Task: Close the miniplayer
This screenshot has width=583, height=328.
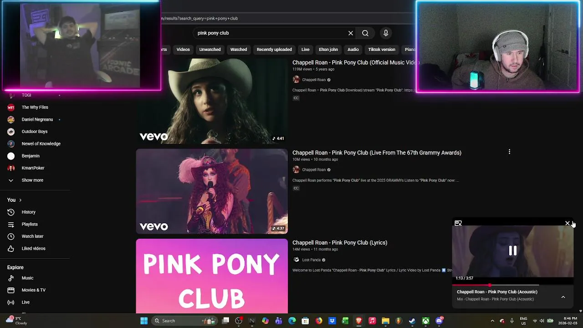Action: tap(568, 223)
